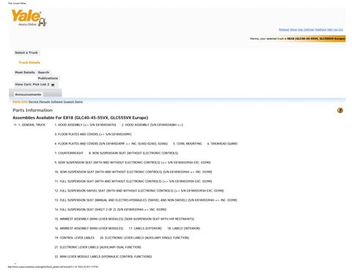Viewport: 352px width, 272px height.
Task: Open the Software link
Action: click(56, 102)
